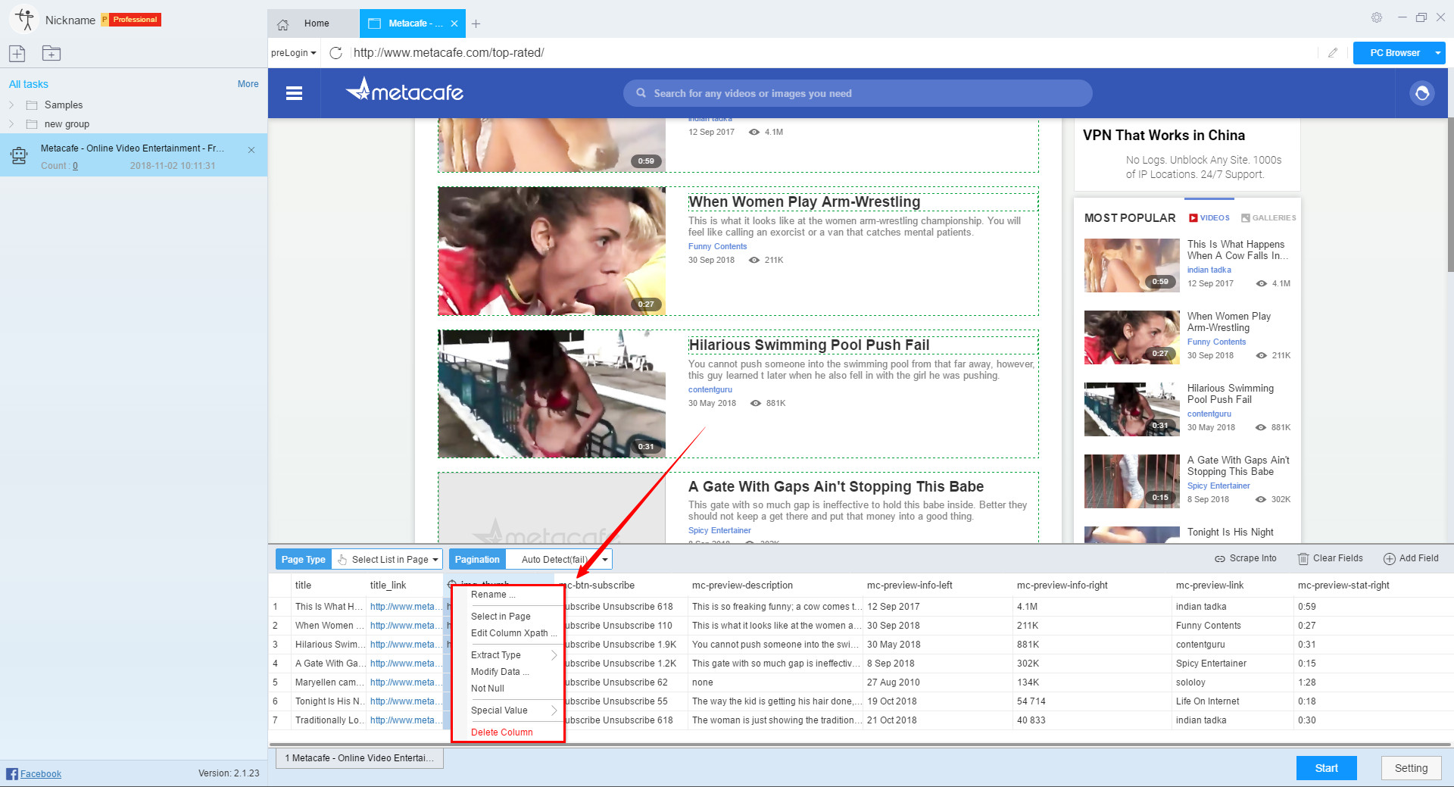Viewport: 1454px width, 787px height.
Task: Expand the Samples group
Action: pyautogui.click(x=11, y=105)
